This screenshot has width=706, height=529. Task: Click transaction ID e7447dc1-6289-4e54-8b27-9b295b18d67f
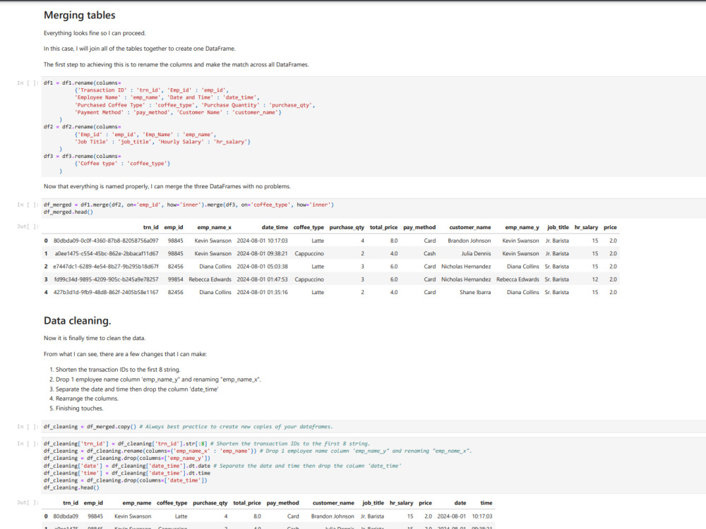pos(106,267)
